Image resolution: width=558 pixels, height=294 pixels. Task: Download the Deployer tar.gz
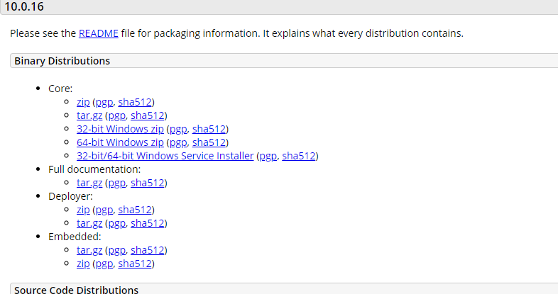point(89,223)
